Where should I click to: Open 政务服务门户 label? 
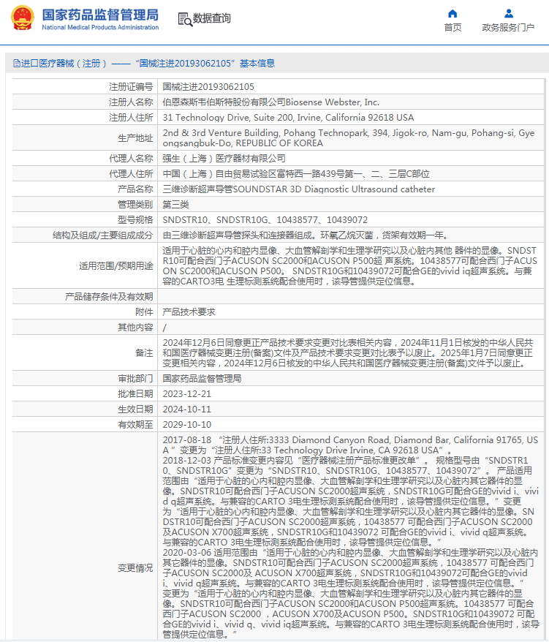(x=508, y=28)
